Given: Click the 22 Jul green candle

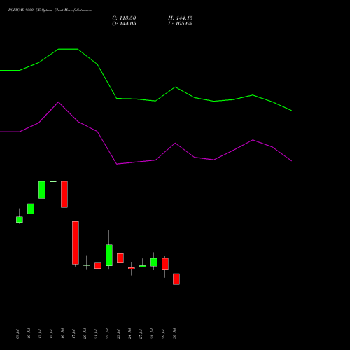Looking at the screenshot, I should point(109,255).
